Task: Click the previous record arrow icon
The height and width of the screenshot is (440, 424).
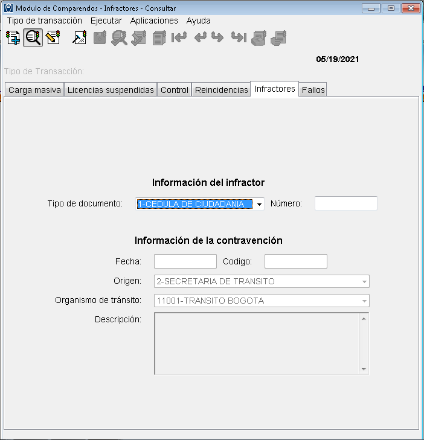Action: point(200,37)
